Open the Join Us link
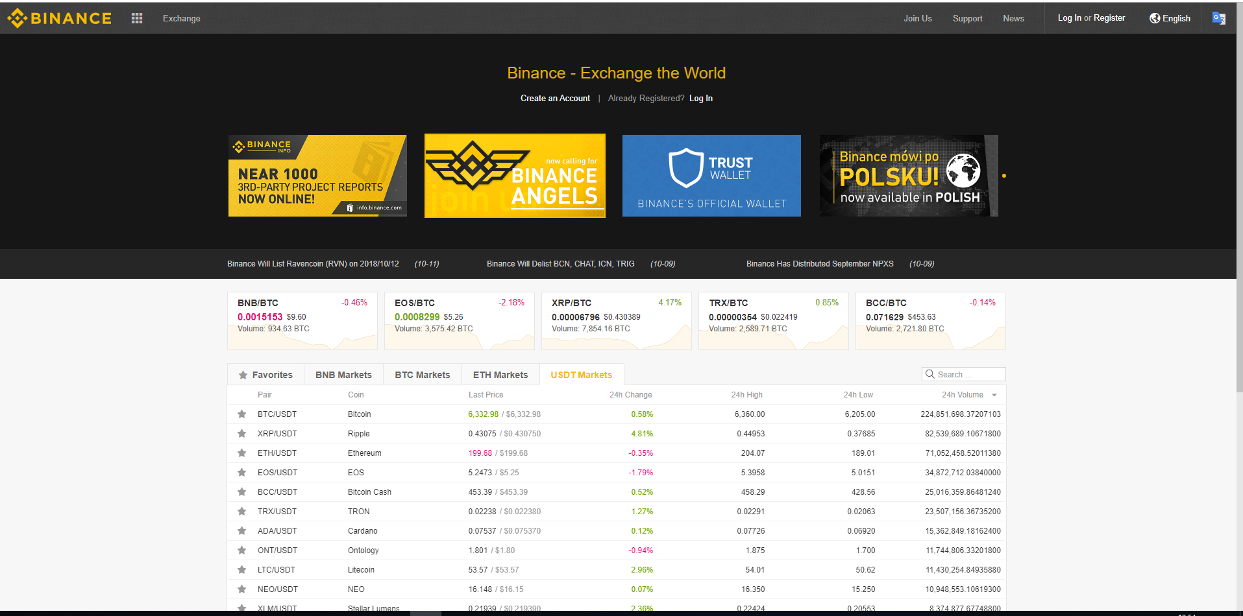Image resolution: width=1243 pixels, height=616 pixels. (x=918, y=18)
